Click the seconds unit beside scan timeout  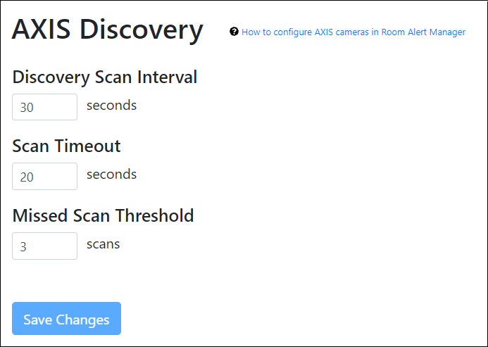click(x=111, y=175)
